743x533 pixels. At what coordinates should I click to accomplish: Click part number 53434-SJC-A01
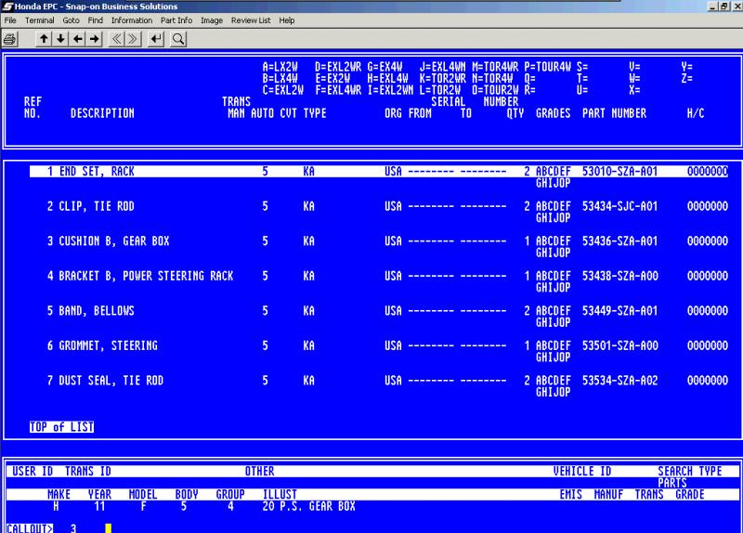[619, 206]
